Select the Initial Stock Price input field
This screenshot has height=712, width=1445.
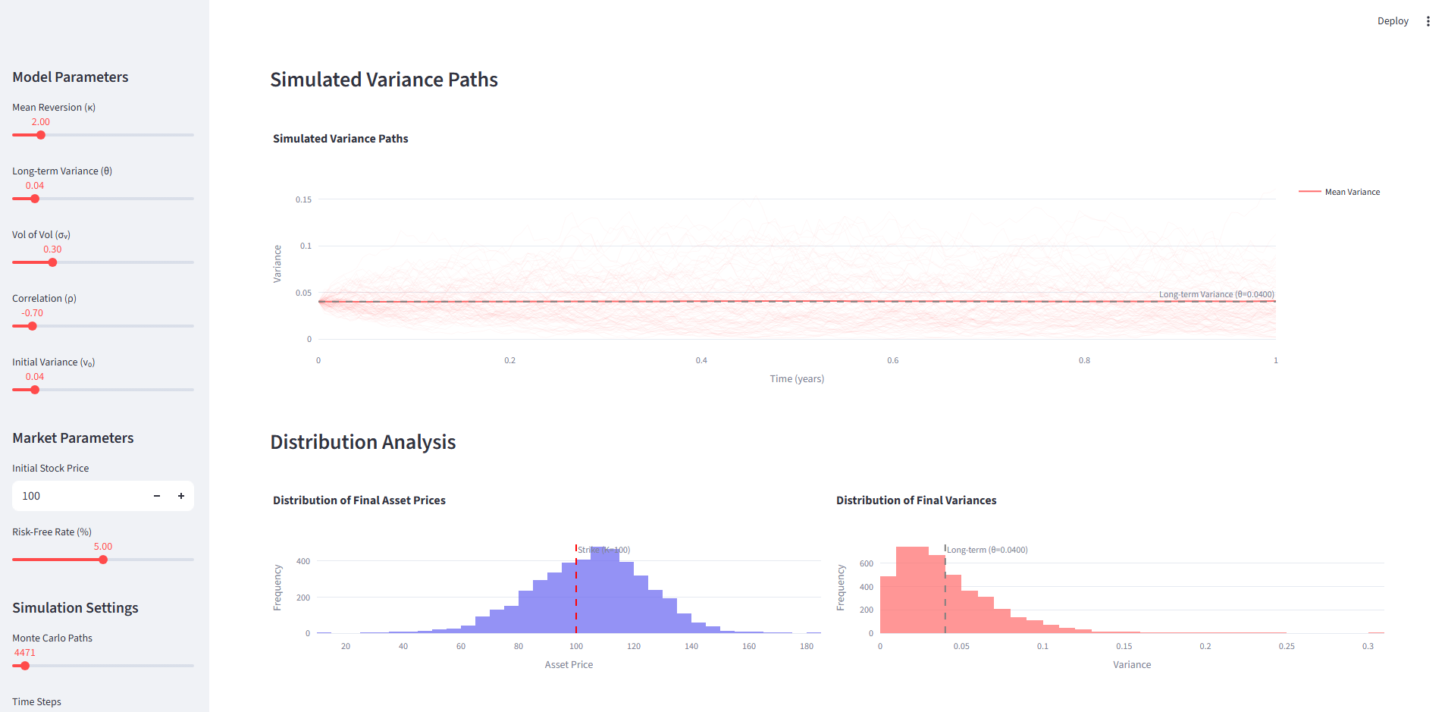click(83, 496)
